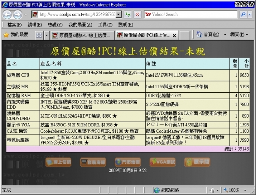Click the Intel I7-860 product text
256x195 pixels.
pos(92,75)
